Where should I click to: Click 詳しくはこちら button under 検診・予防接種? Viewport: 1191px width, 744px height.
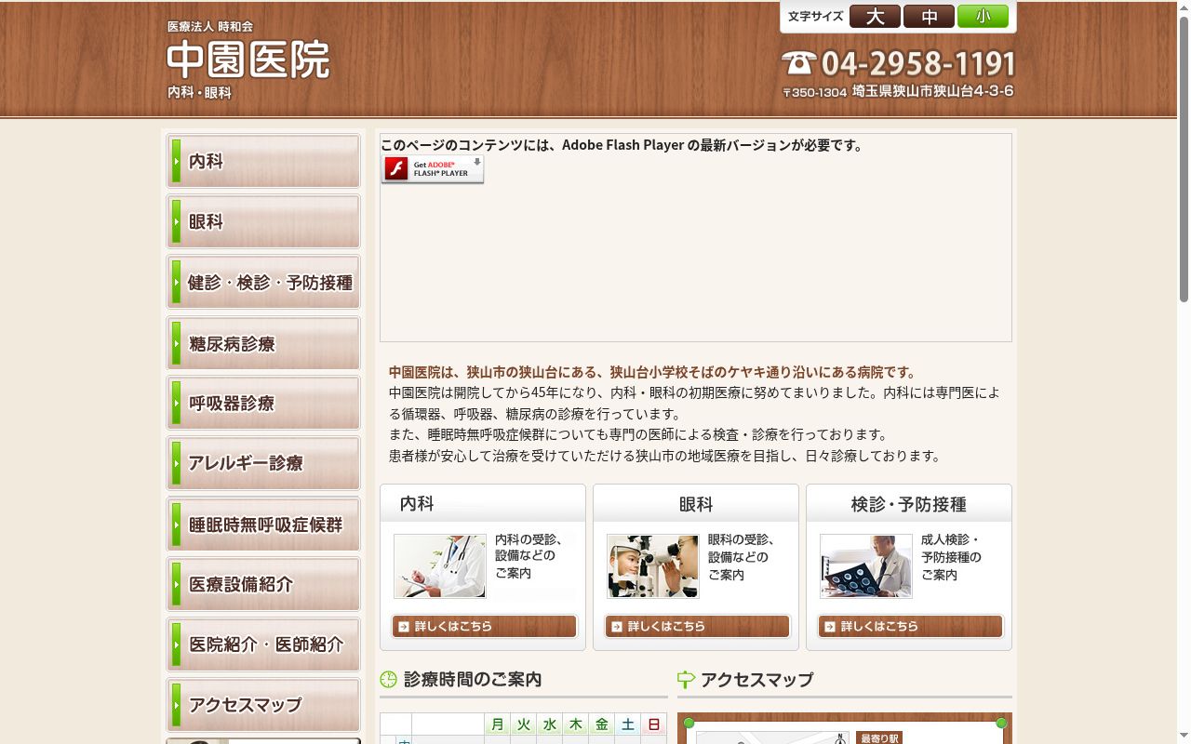910,627
